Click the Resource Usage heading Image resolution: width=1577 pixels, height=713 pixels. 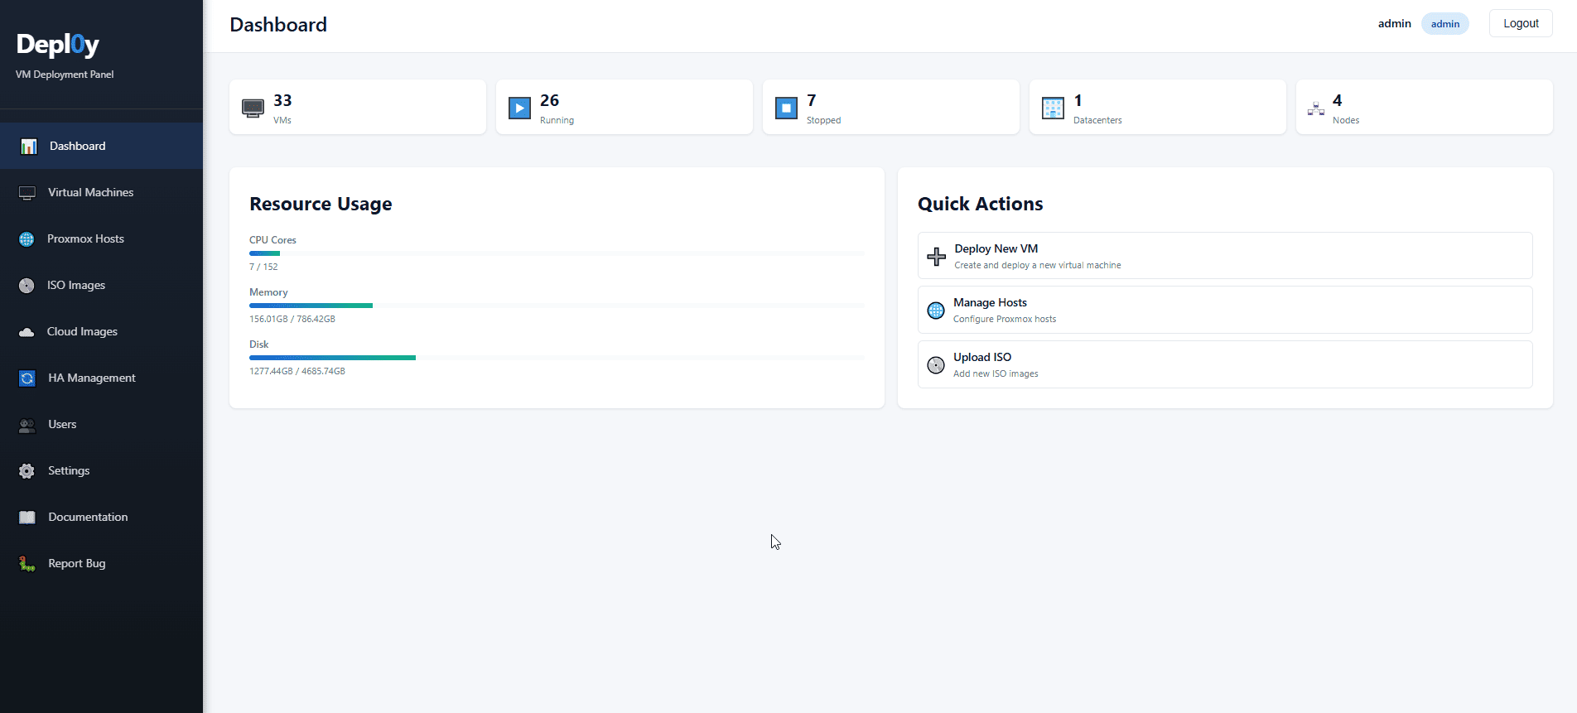(321, 204)
